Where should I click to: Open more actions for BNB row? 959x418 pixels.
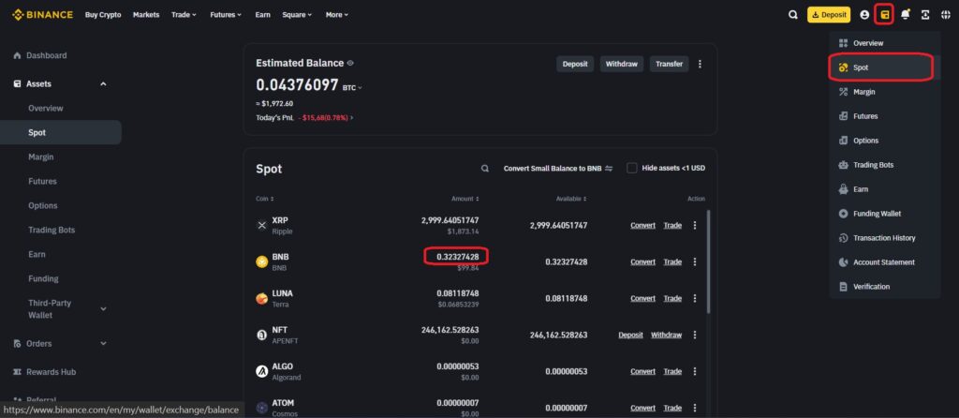pyautogui.click(x=694, y=261)
